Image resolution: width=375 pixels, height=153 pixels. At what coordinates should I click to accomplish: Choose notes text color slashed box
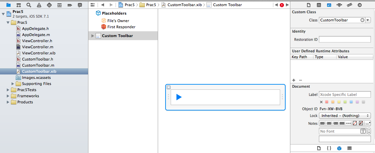(x=355, y=123)
